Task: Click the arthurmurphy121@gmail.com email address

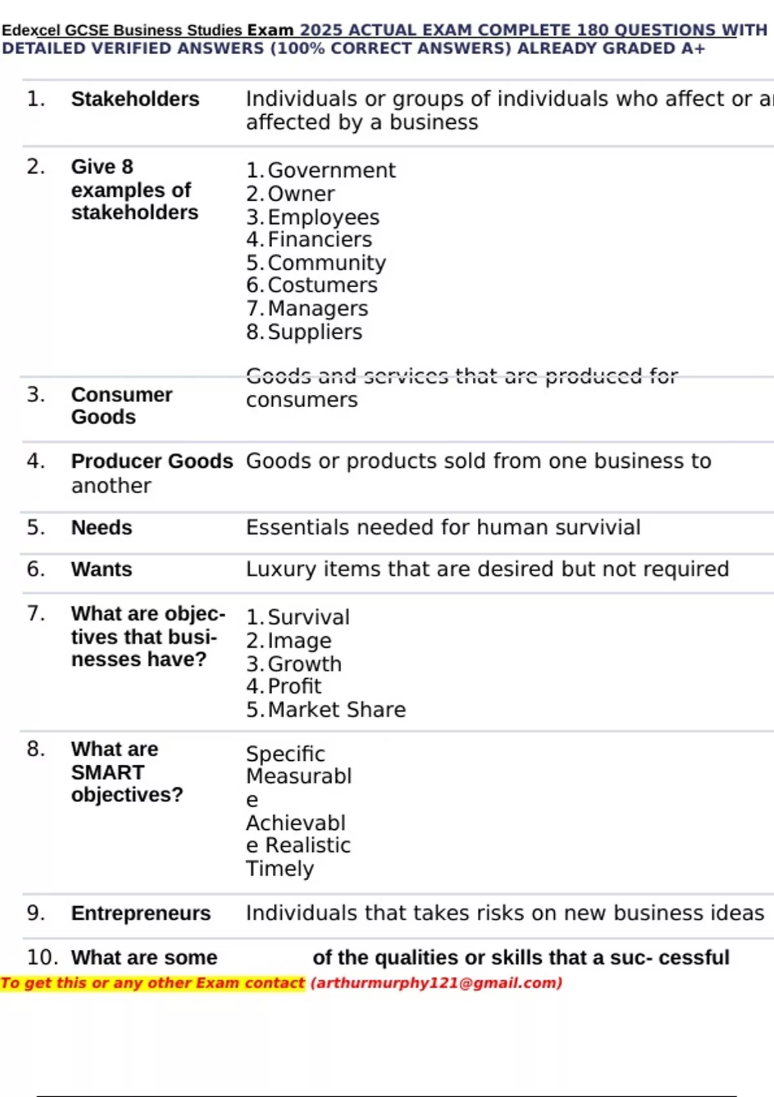Action: pyautogui.click(x=436, y=983)
